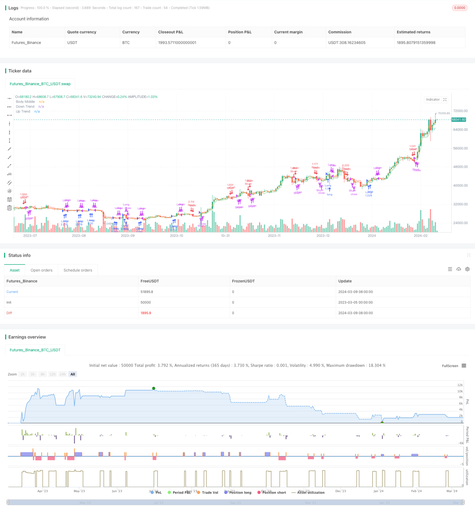Set chart zoom to All
The image size is (475, 513).
[73, 374]
